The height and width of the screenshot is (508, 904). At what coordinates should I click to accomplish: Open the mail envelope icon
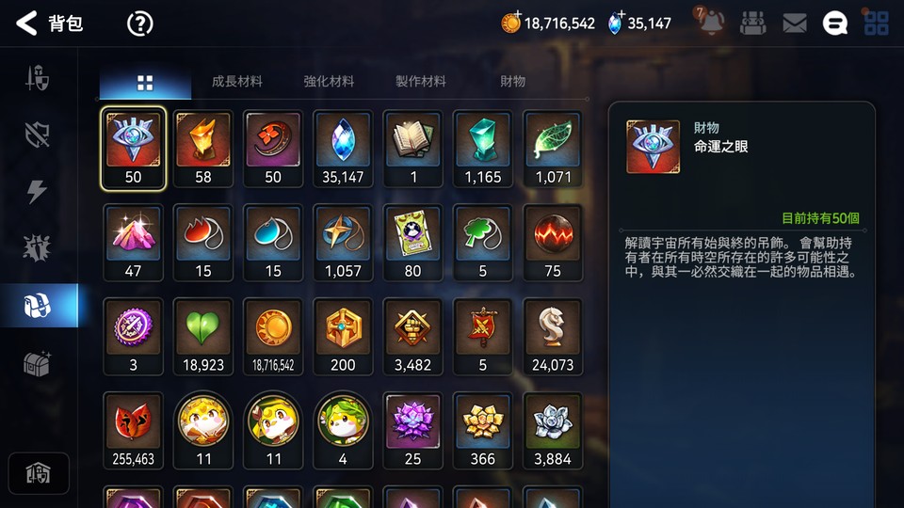pyautogui.click(x=795, y=23)
